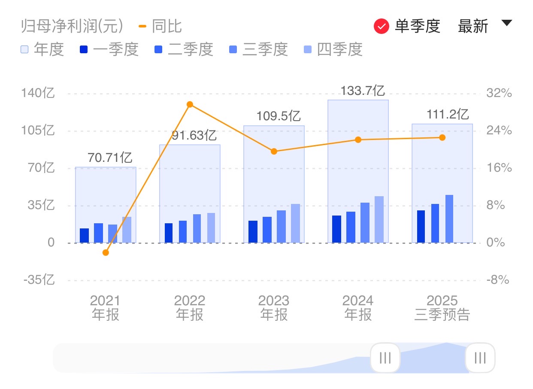The width and height of the screenshot is (533, 389).
Task: Click the 24% right axis value
Action: click(x=499, y=131)
